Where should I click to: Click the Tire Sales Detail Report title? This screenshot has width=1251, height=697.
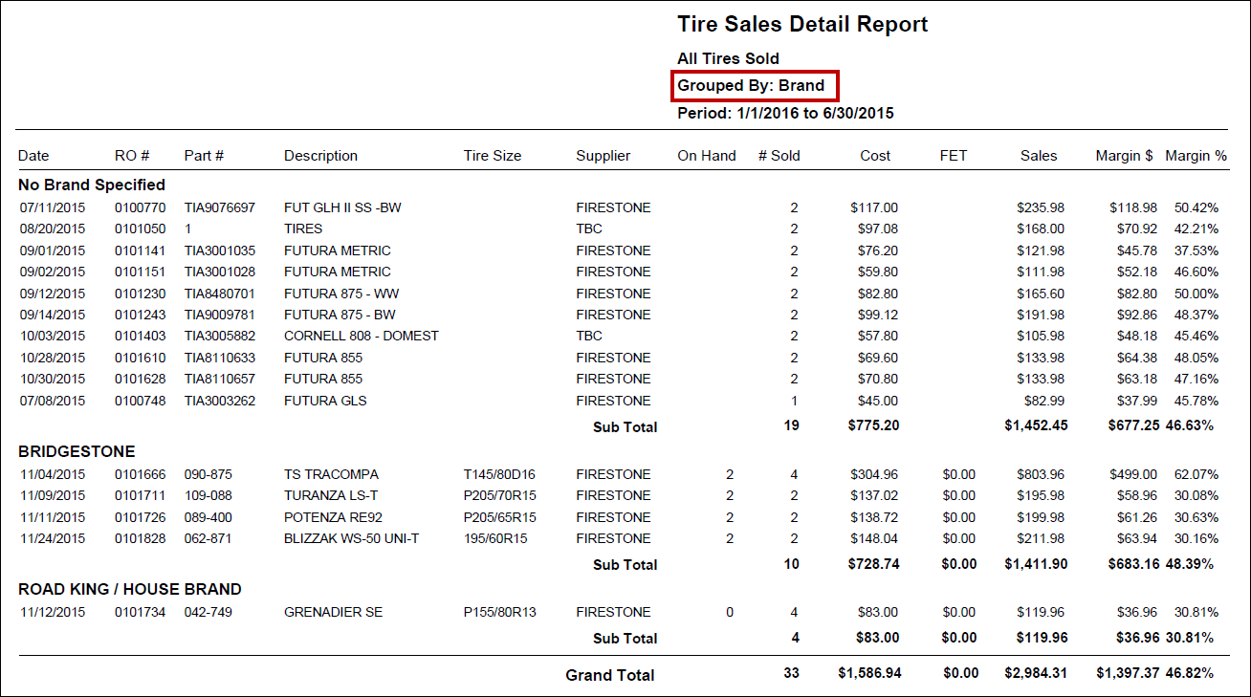click(802, 25)
